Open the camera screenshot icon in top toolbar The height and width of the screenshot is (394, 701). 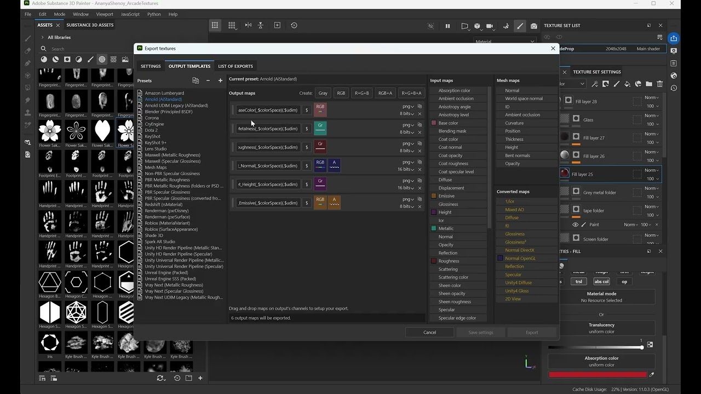(534, 26)
